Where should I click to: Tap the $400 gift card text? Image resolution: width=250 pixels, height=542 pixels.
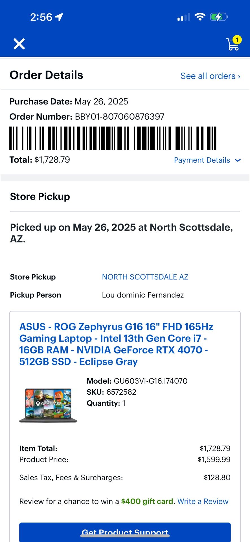[x=147, y=501]
